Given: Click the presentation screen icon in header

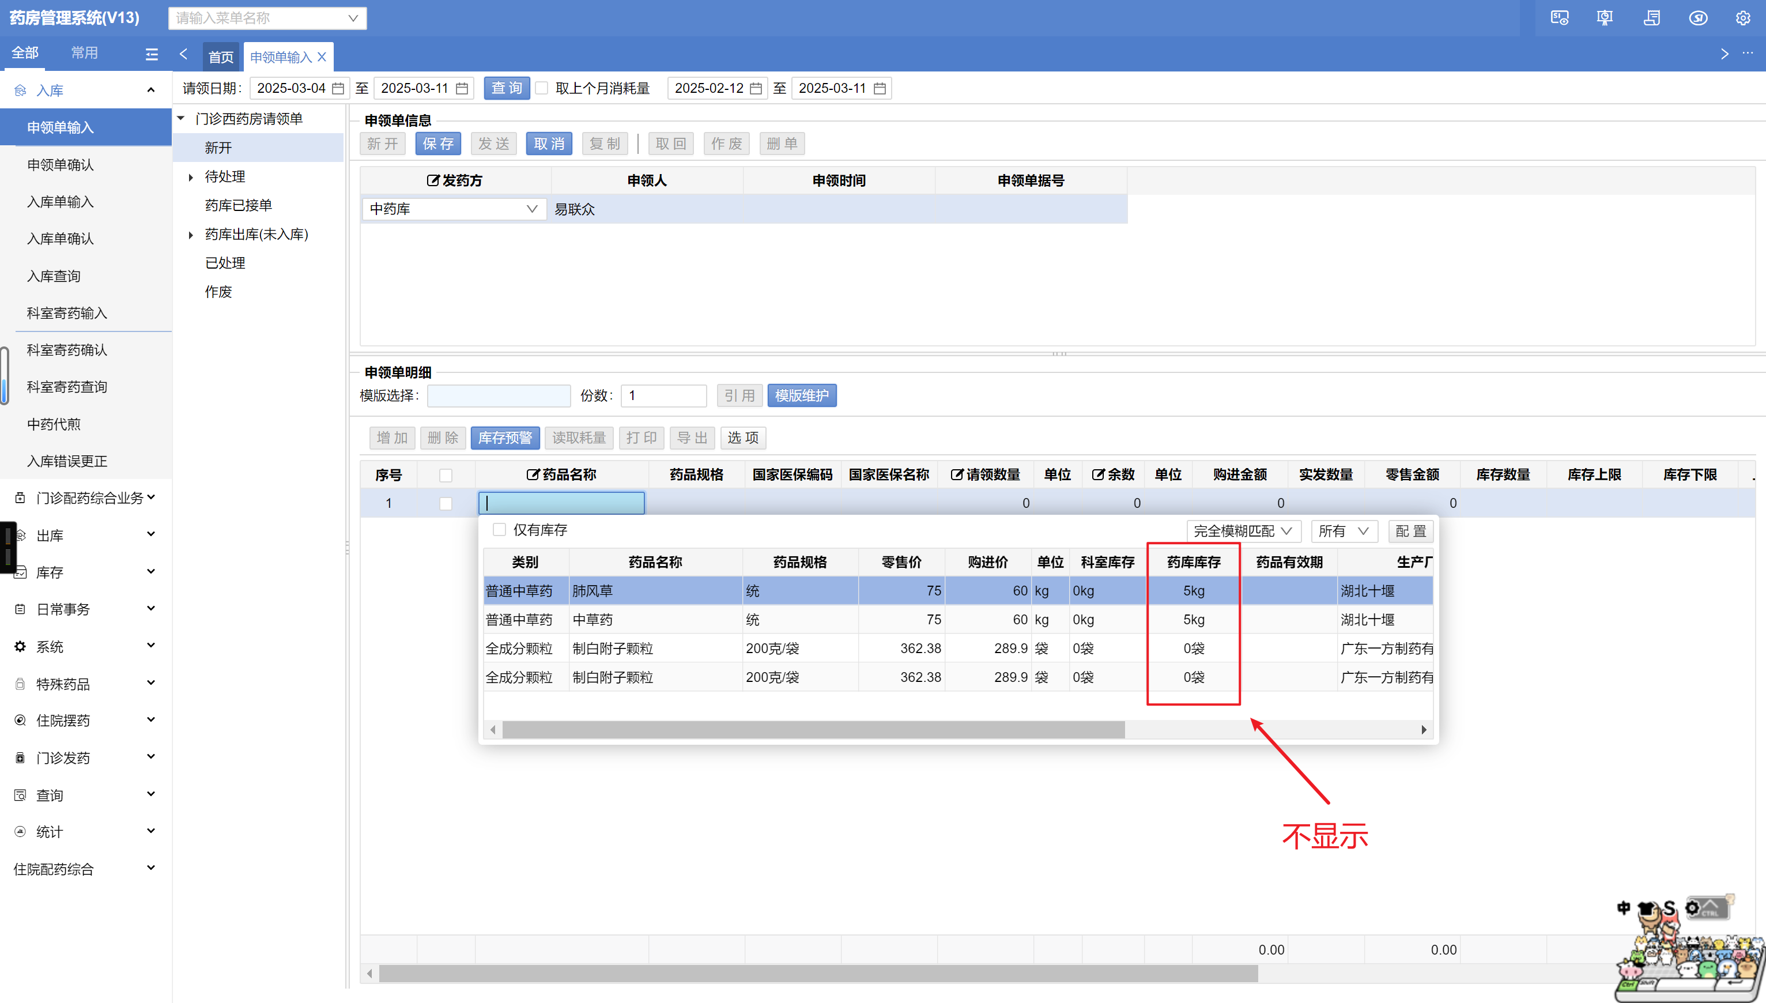Looking at the screenshot, I should tap(1604, 18).
